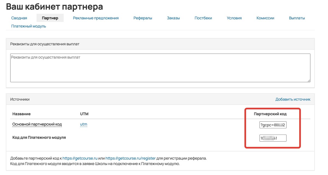The image size is (328, 175).
Task: Select the ?gcpc partner code field
Action: [273, 125]
